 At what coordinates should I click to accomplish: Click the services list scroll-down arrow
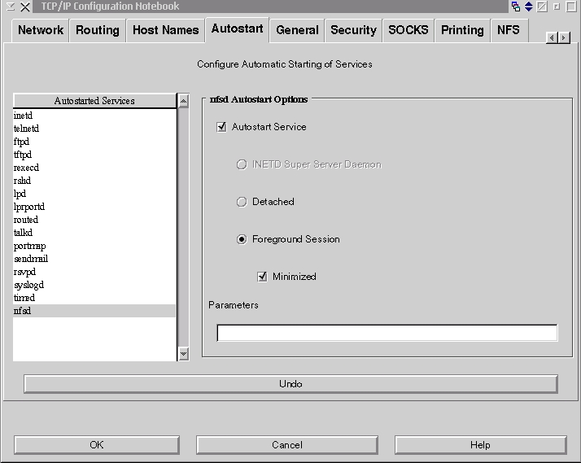[x=183, y=353]
